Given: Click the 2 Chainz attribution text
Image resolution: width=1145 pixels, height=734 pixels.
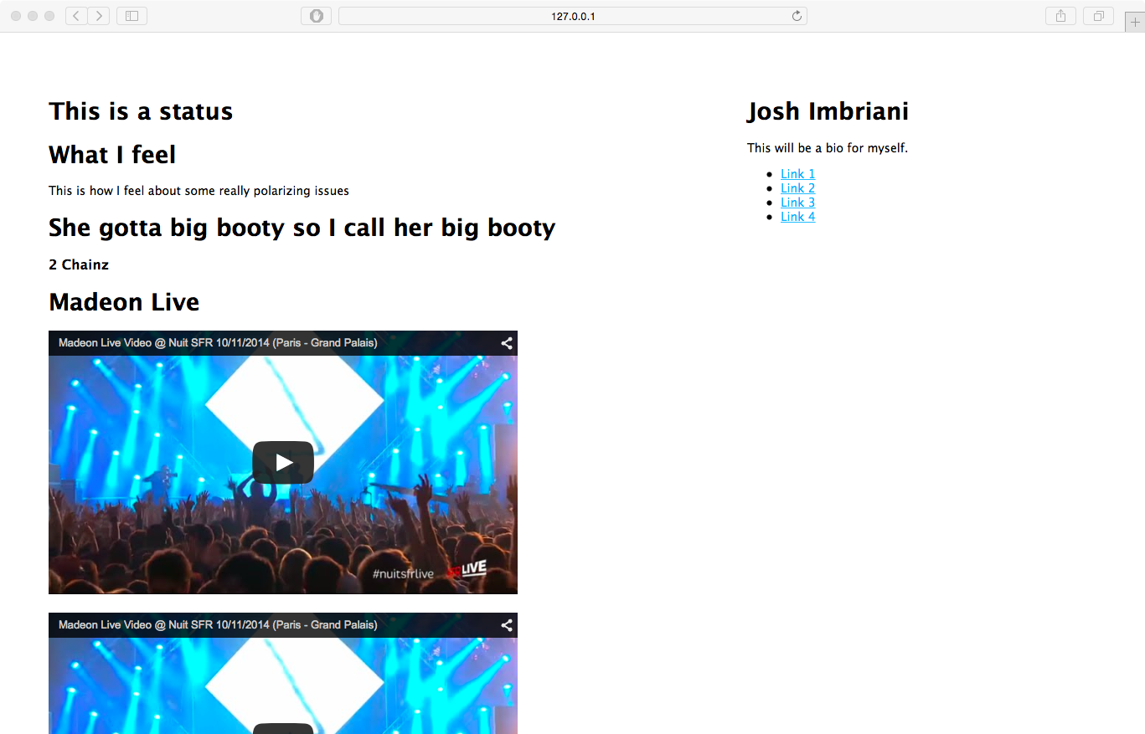Looking at the screenshot, I should pyautogui.click(x=79, y=264).
